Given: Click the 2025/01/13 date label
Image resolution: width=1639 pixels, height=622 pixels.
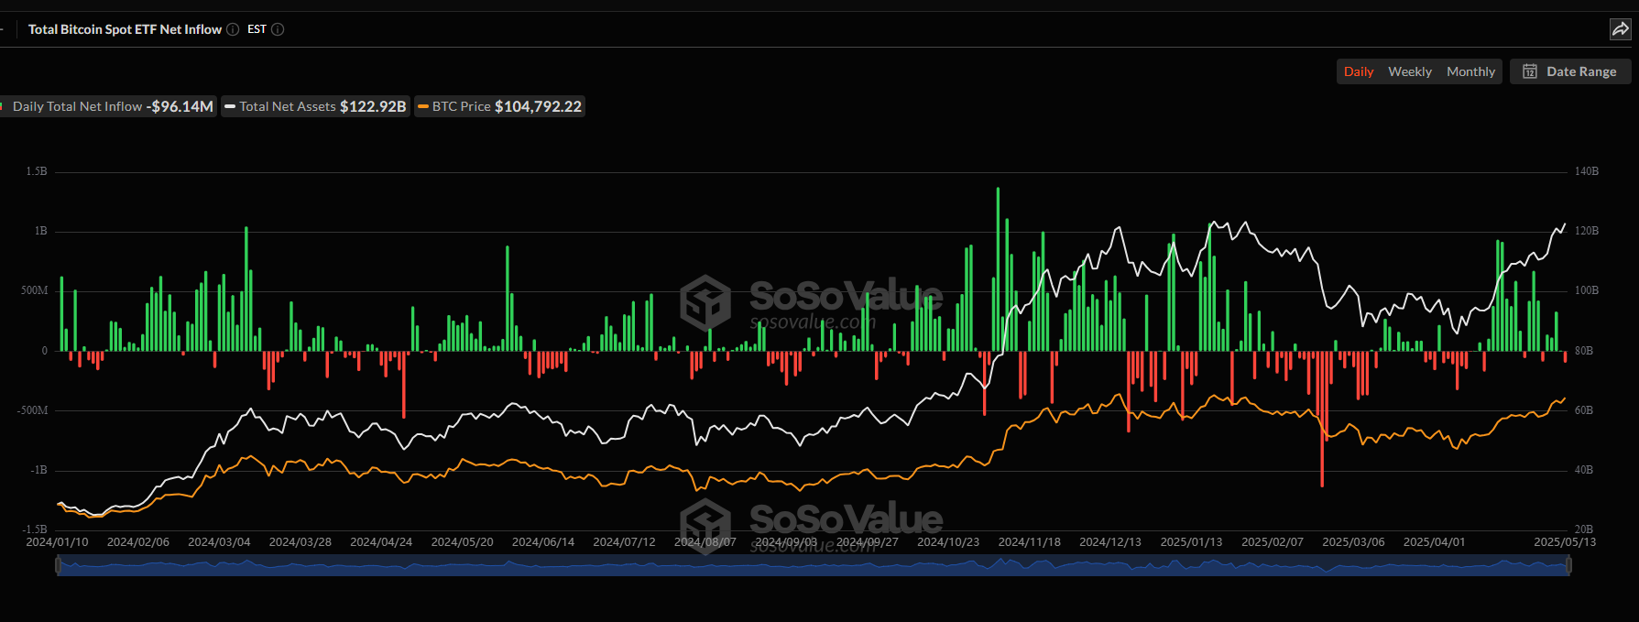Looking at the screenshot, I should click(1191, 542).
